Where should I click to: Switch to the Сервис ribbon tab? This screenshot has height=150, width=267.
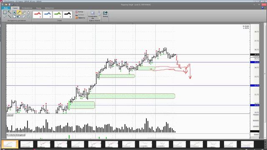click(x=15, y=8)
